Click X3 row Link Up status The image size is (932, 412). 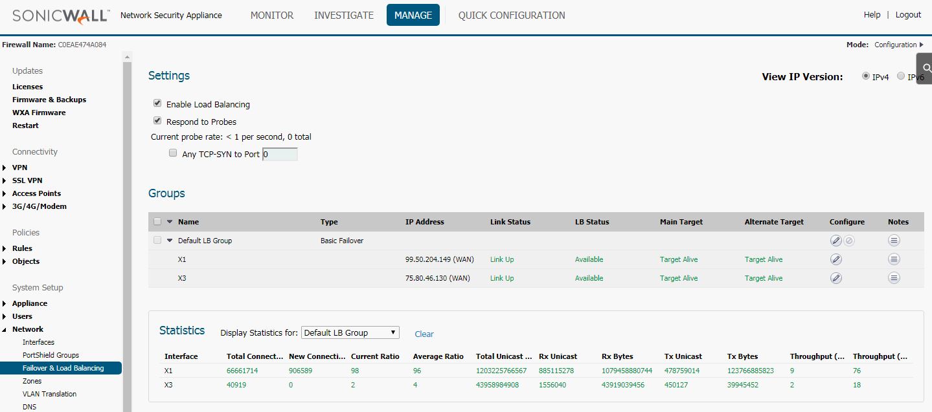(502, 278)
